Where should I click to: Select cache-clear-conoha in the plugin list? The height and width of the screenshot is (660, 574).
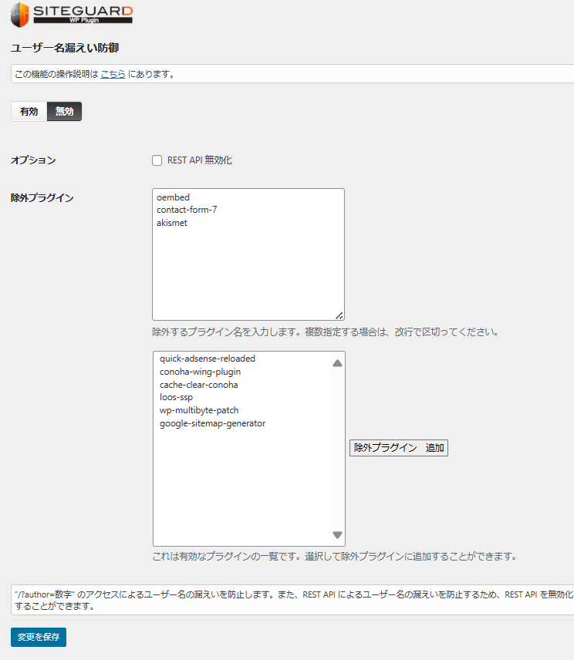[199, 385]
